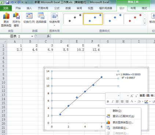
Task: Click the Font Color A icon
Action: [x=132, y=101]
